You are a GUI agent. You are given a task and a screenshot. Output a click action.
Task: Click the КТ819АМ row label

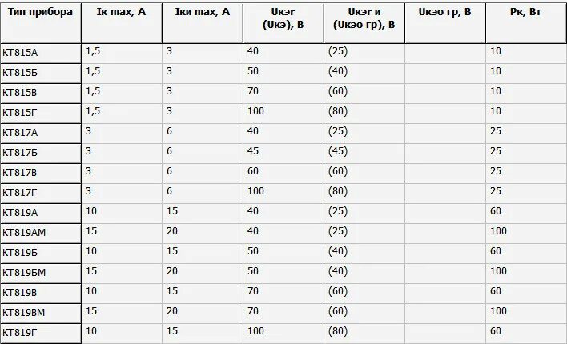tap(40, 234)
